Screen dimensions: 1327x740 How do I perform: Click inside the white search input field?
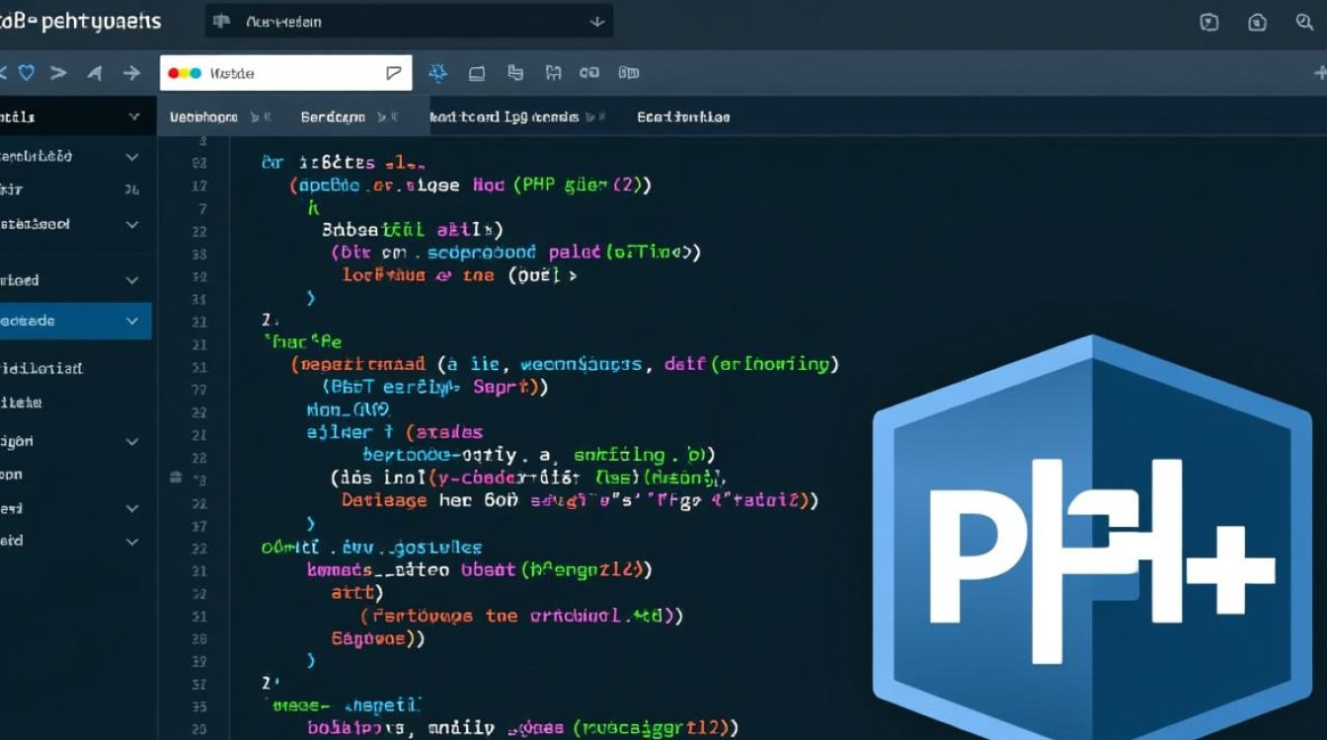pos(286,72)
